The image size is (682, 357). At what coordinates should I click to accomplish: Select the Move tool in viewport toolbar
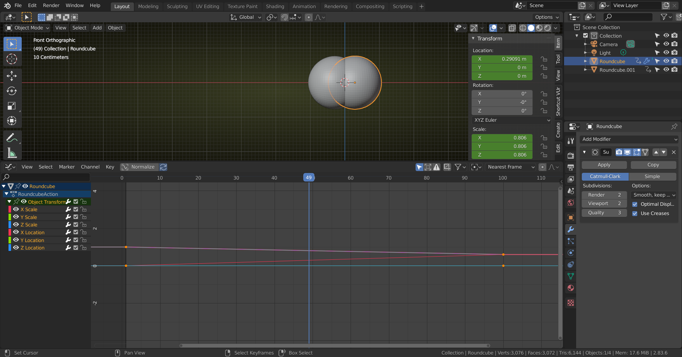[12, 76]
